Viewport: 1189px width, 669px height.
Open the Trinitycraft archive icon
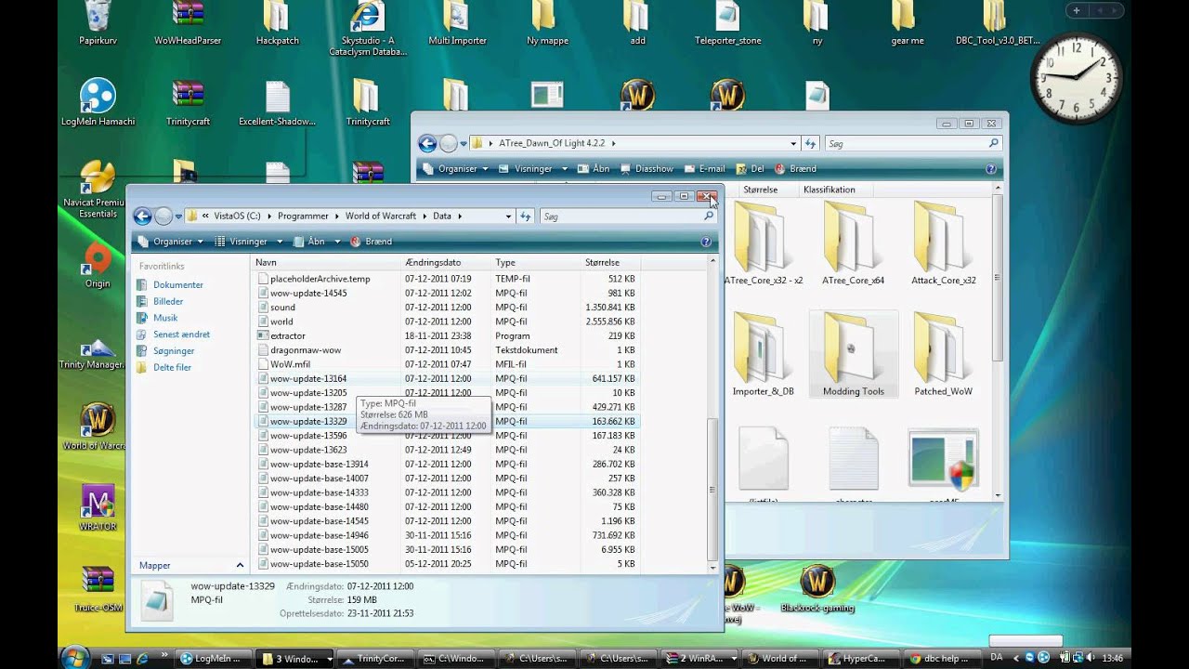tap(188, 102)
